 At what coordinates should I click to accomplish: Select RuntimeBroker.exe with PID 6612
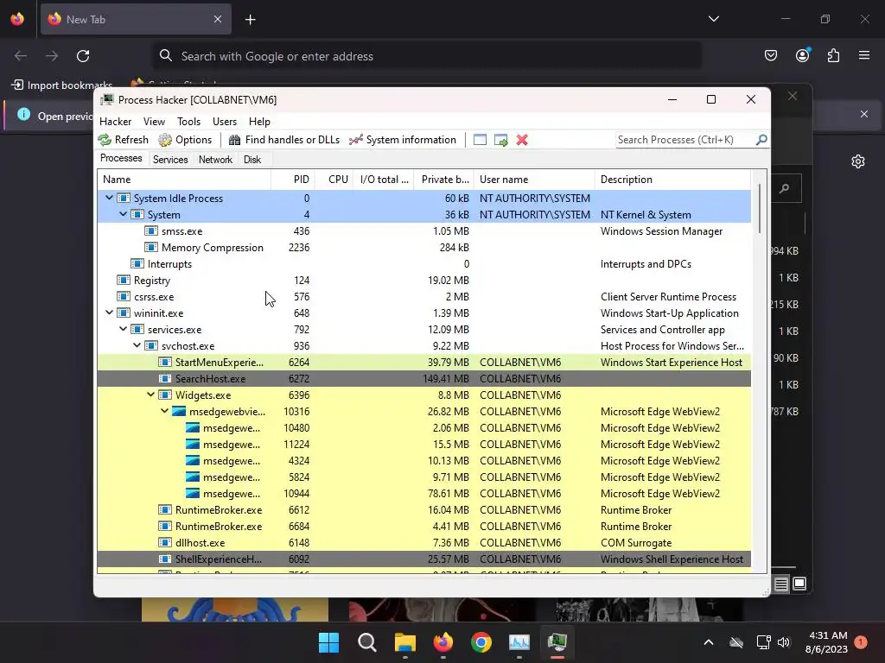click(423, 510)
